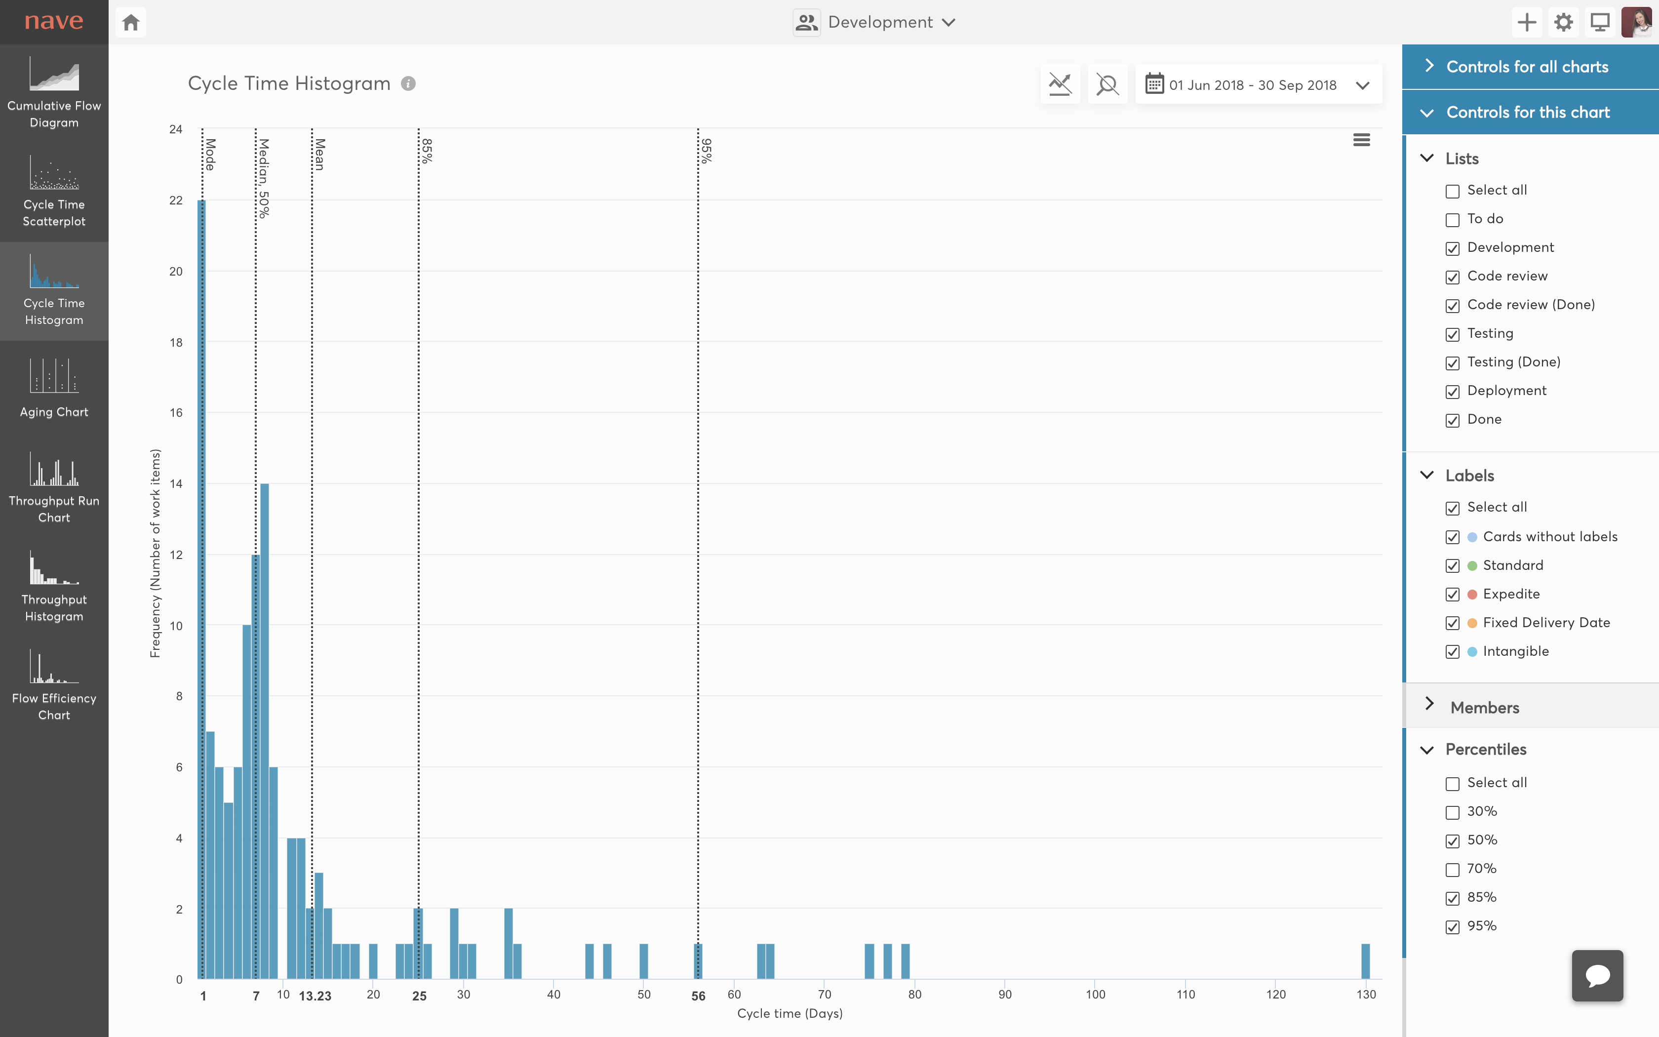
Task: Click the info icon beside chart title
Action: [x=409, y=83]
